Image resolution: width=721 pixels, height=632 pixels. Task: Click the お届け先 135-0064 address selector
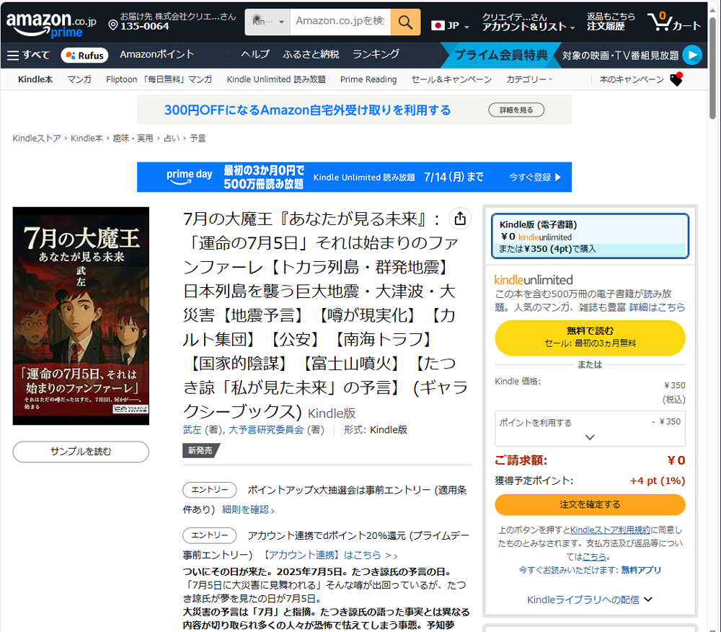(172, 22)
